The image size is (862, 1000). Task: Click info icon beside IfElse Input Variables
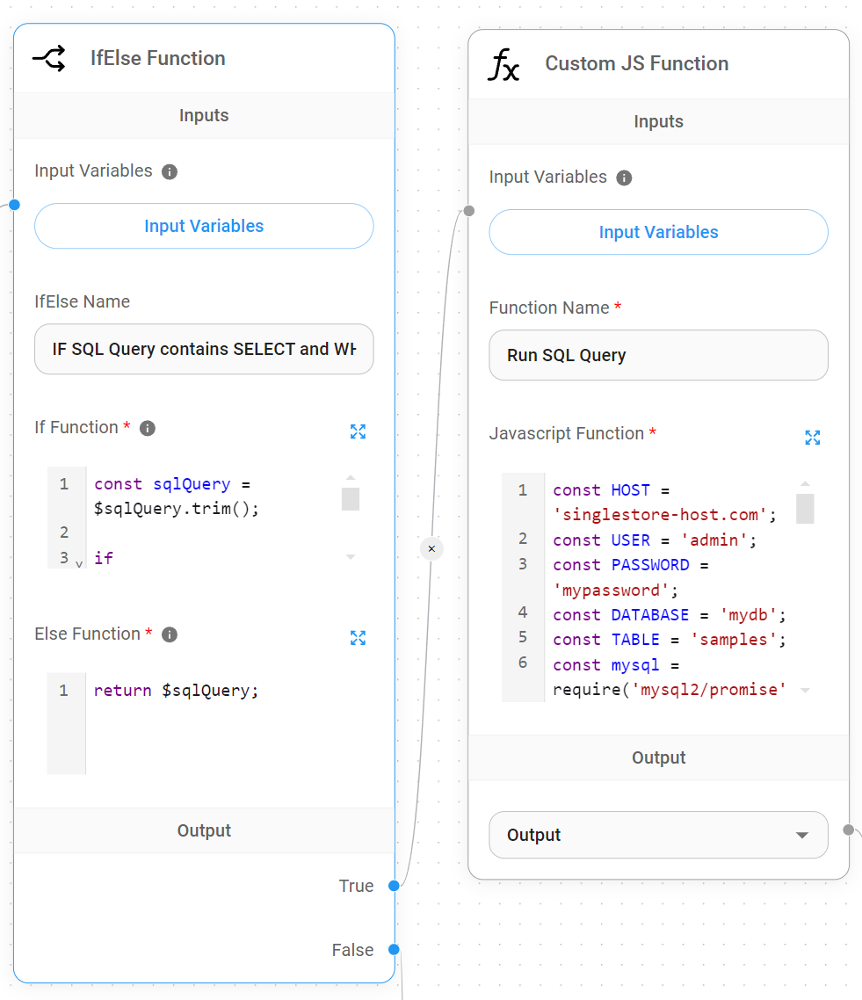pos(170,171)
